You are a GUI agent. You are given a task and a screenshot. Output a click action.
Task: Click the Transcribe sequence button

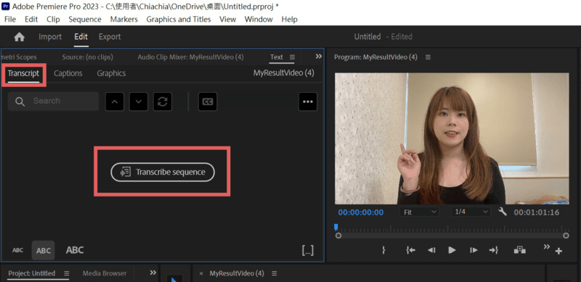point(163,172)
